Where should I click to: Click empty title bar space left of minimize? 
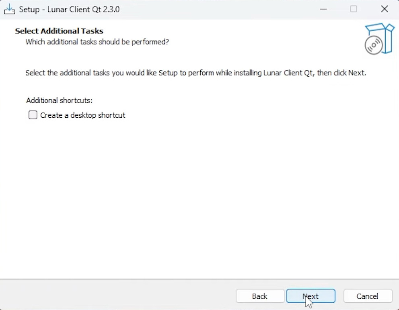coord(216,9)
